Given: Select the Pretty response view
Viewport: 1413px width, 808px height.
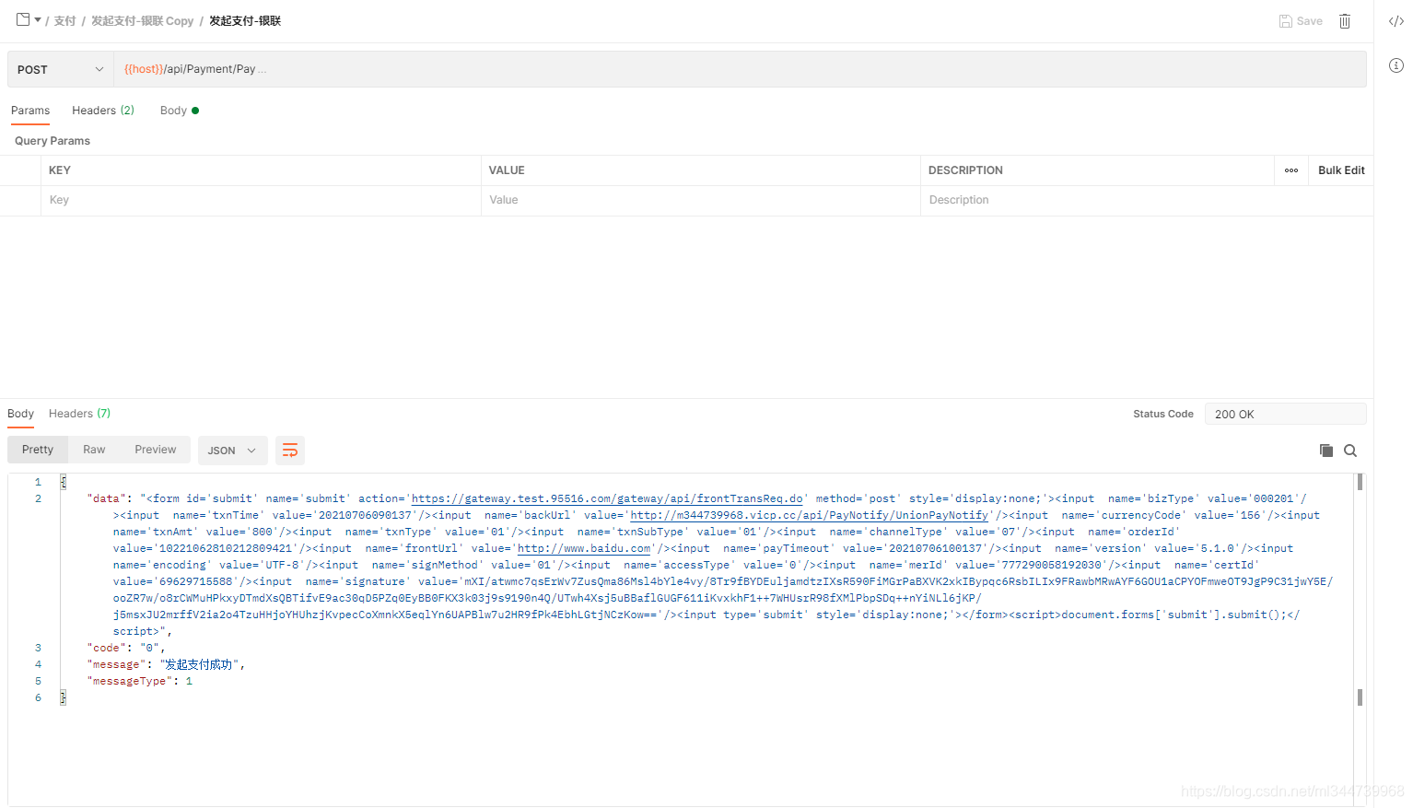Looking at the screenshot, I should (38, 450).
